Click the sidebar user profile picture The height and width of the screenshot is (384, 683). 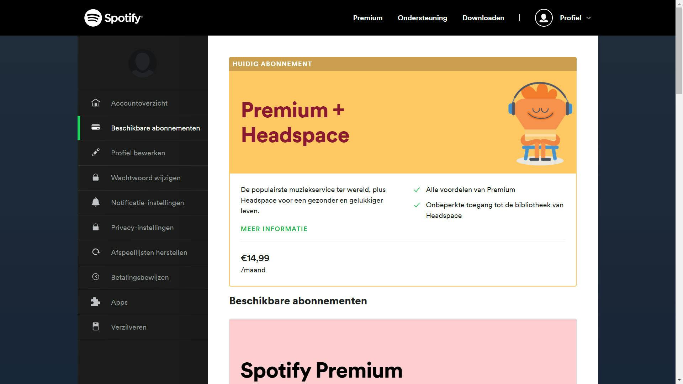click(x=142, y=63)
